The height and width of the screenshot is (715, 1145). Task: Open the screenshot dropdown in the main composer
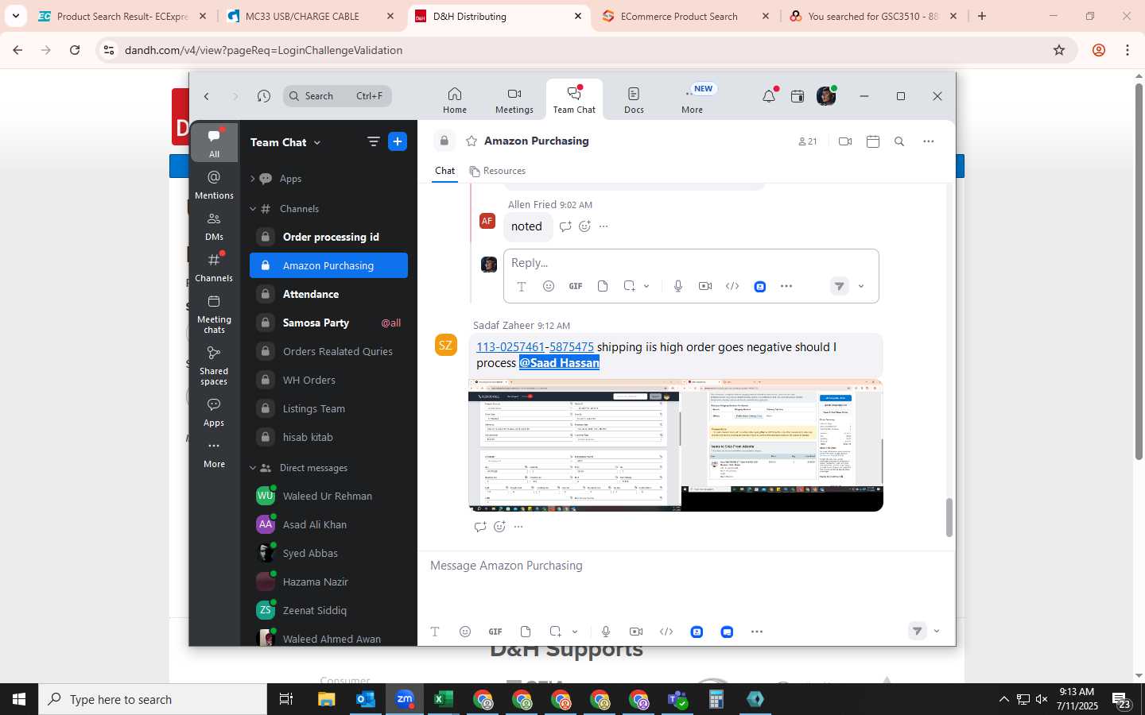575,632
